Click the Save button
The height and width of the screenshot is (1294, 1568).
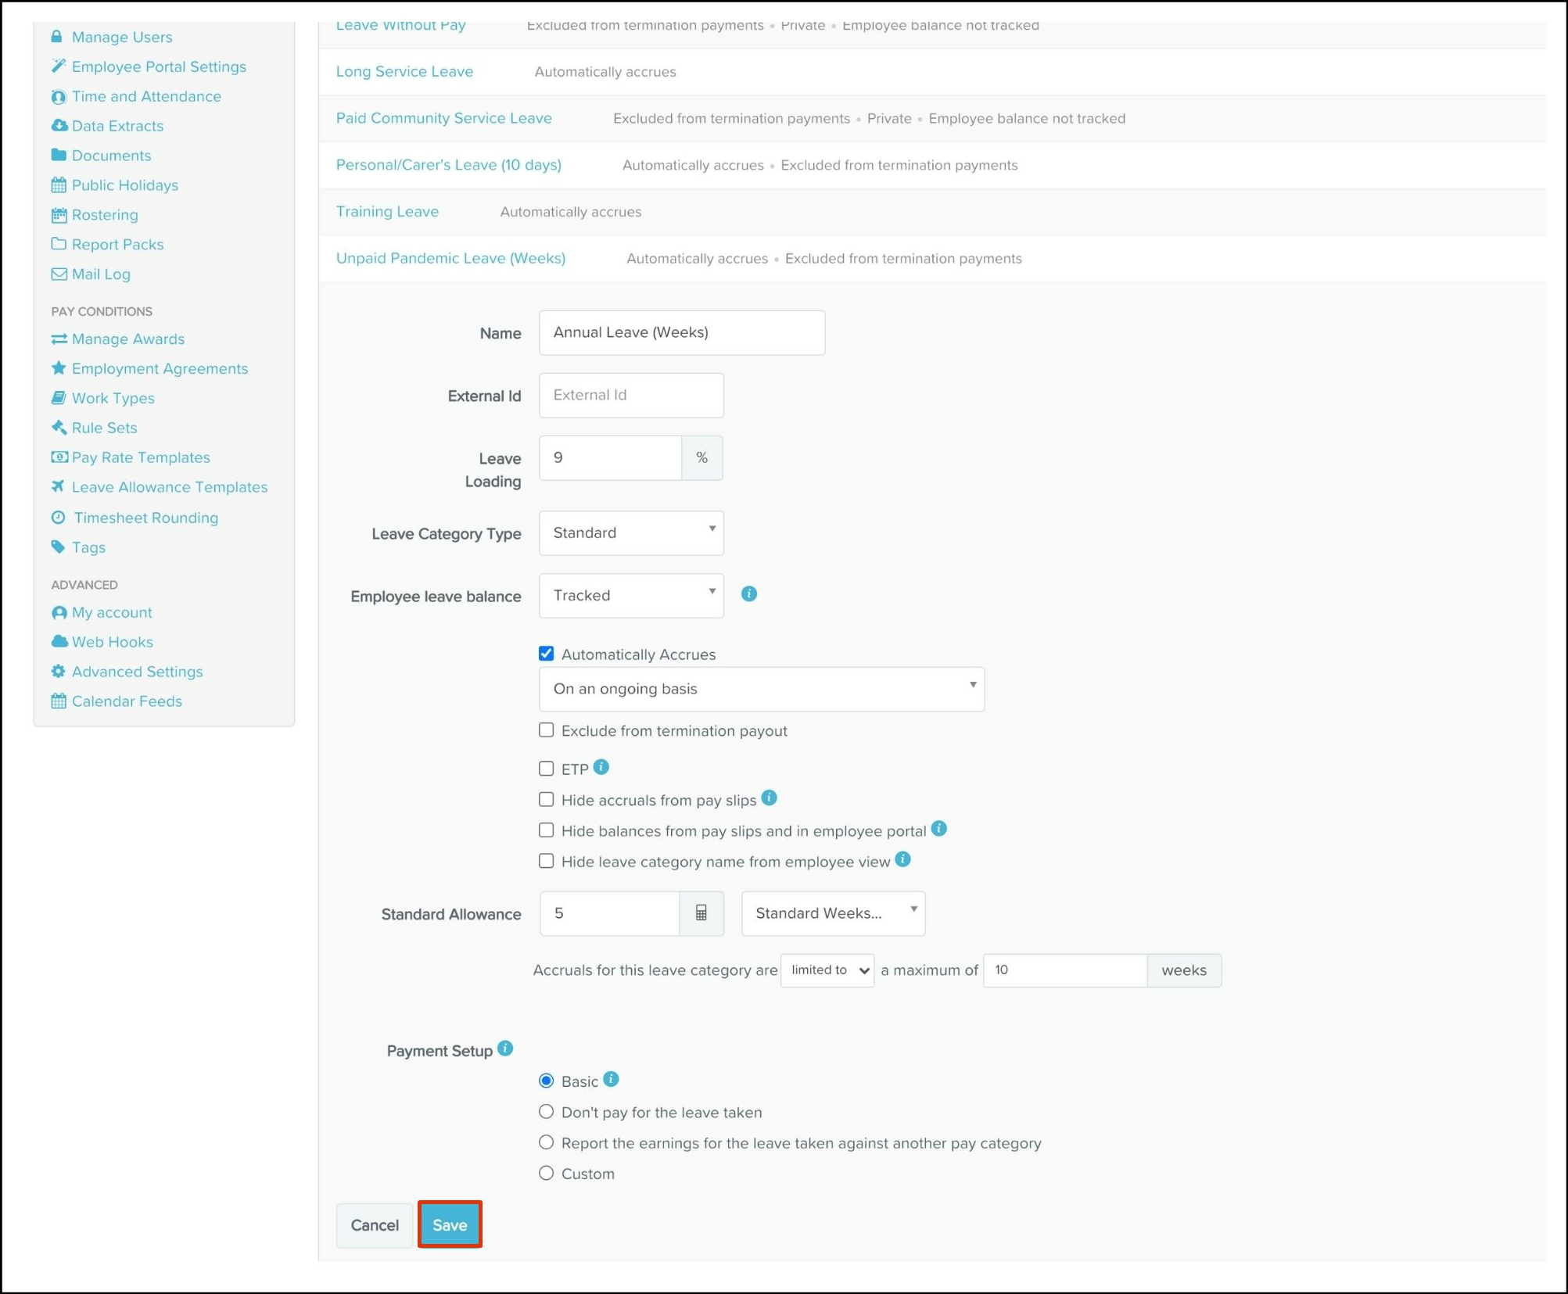[x=449, y=1224]
